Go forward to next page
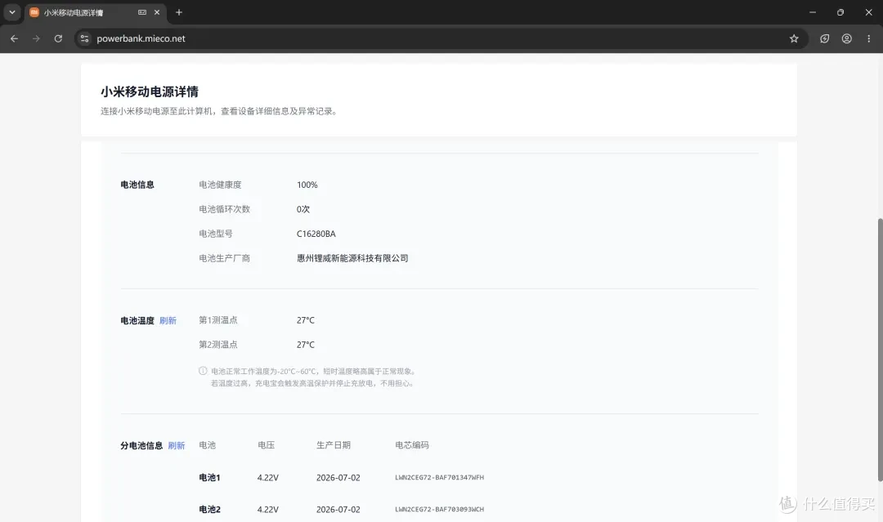 coord(36,39)
